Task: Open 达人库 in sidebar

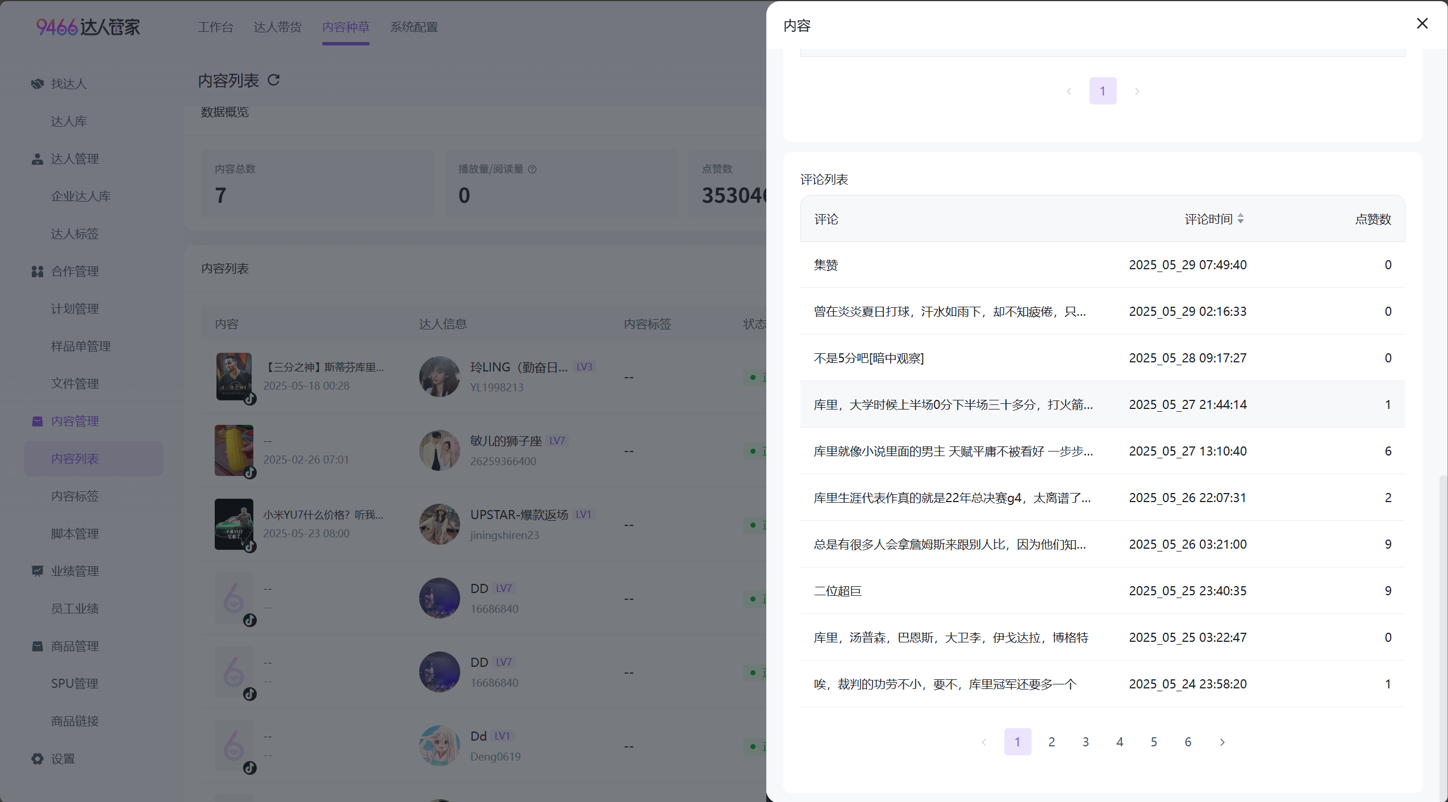Action: pos(69,122)
